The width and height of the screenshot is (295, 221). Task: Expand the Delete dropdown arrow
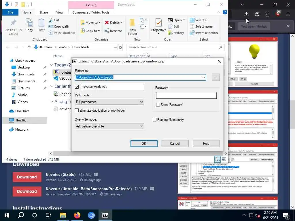pos(122,22)
